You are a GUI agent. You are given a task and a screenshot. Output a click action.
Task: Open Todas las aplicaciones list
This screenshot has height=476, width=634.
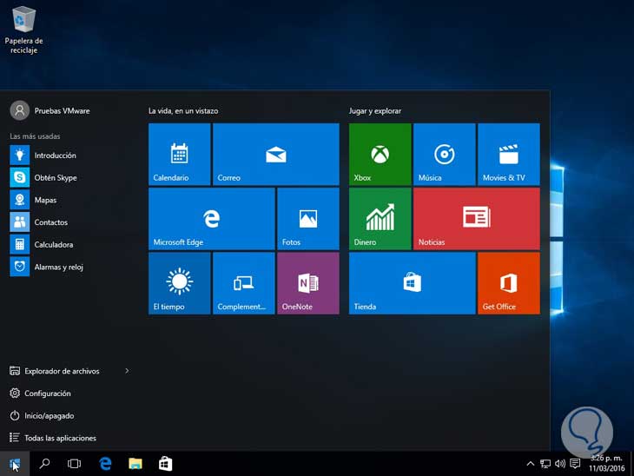60,438
